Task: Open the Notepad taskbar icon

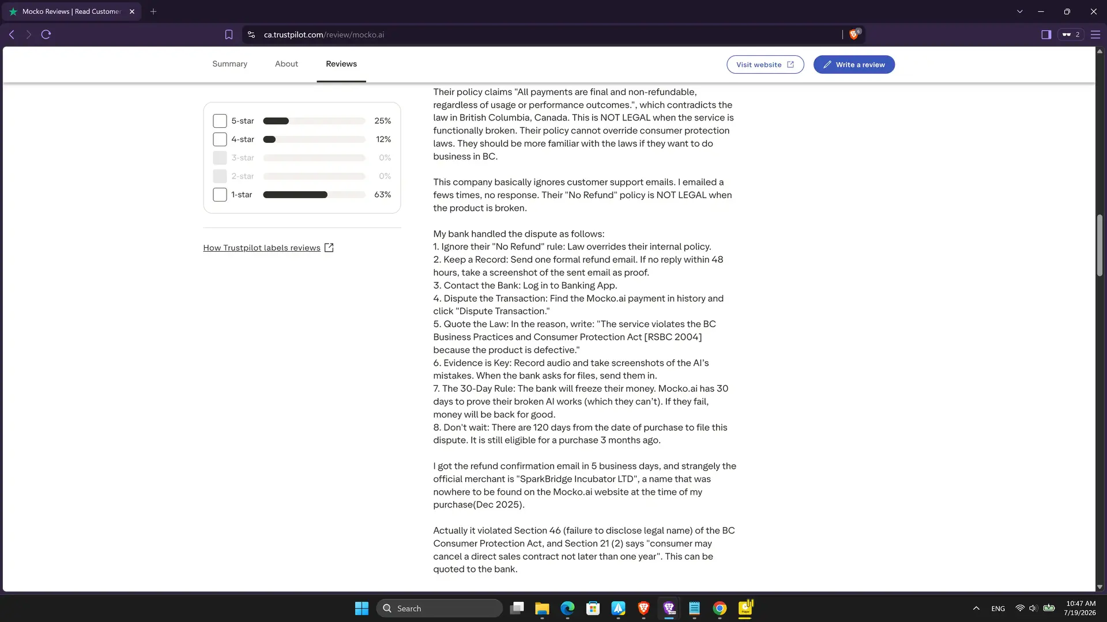Action: pos(694,608)
